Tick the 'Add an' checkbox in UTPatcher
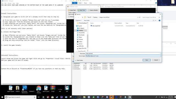 tap(69, 16)
